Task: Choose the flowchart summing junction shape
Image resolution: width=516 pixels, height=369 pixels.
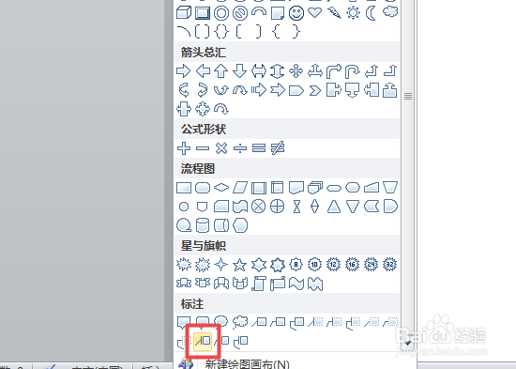Action: click(x=259, y=207)
